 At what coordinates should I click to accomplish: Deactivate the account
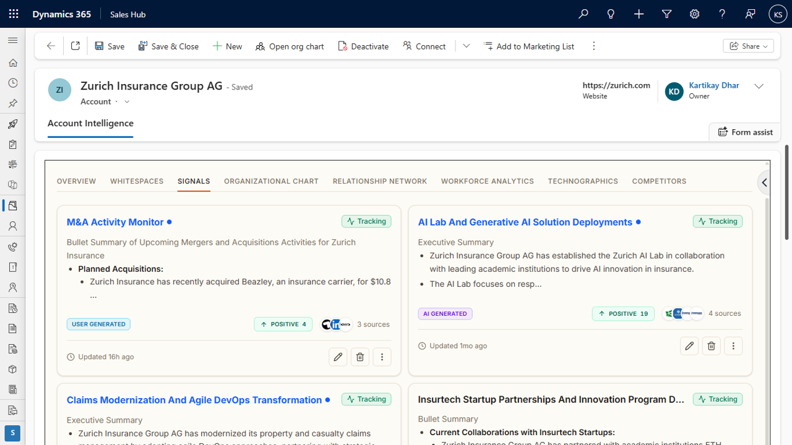(363, 46)
